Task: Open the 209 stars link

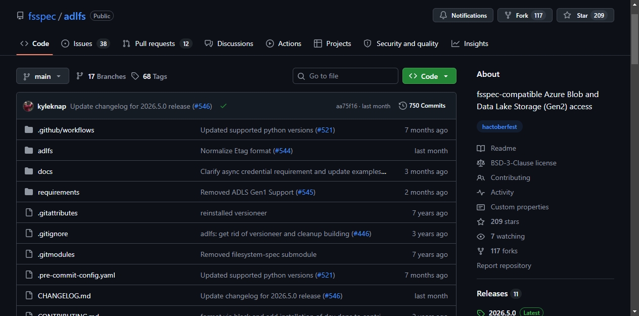Action: point(505,221)
